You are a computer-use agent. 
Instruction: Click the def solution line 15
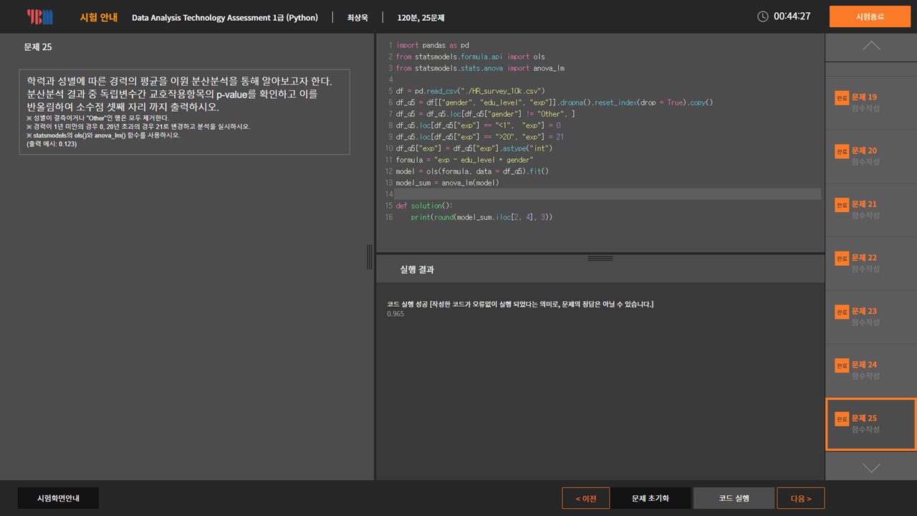pyautogui.click(x=424, y=206)
